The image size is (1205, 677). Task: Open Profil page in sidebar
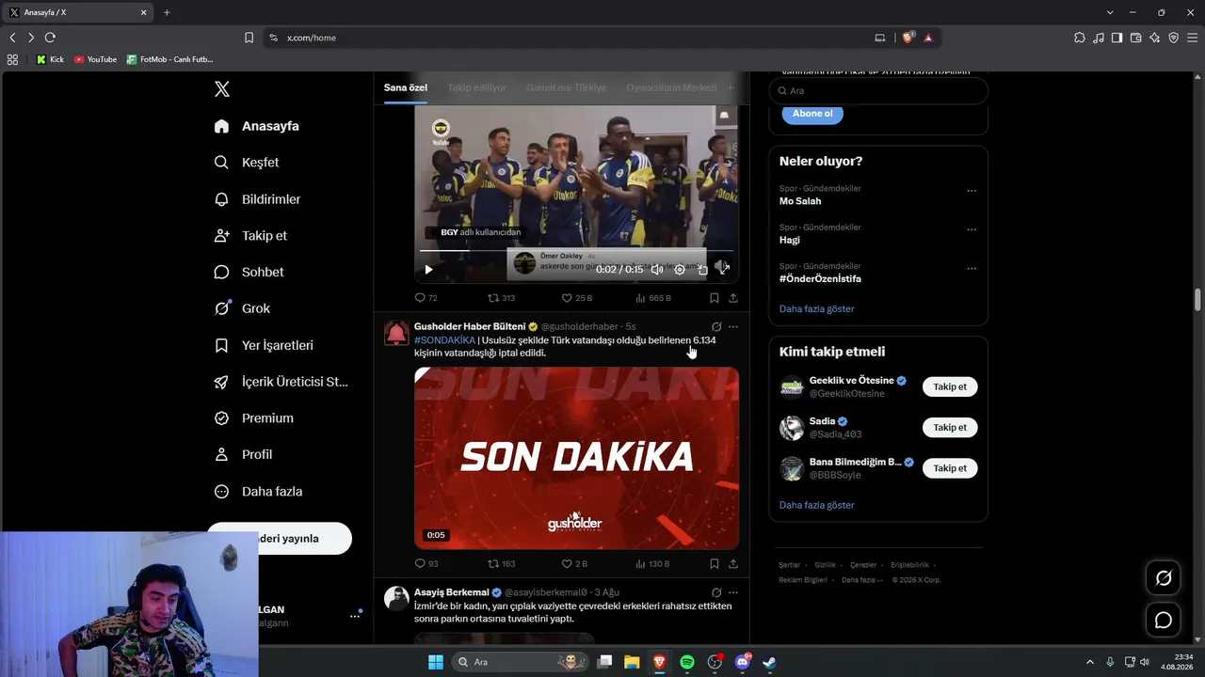pos(243,454)
